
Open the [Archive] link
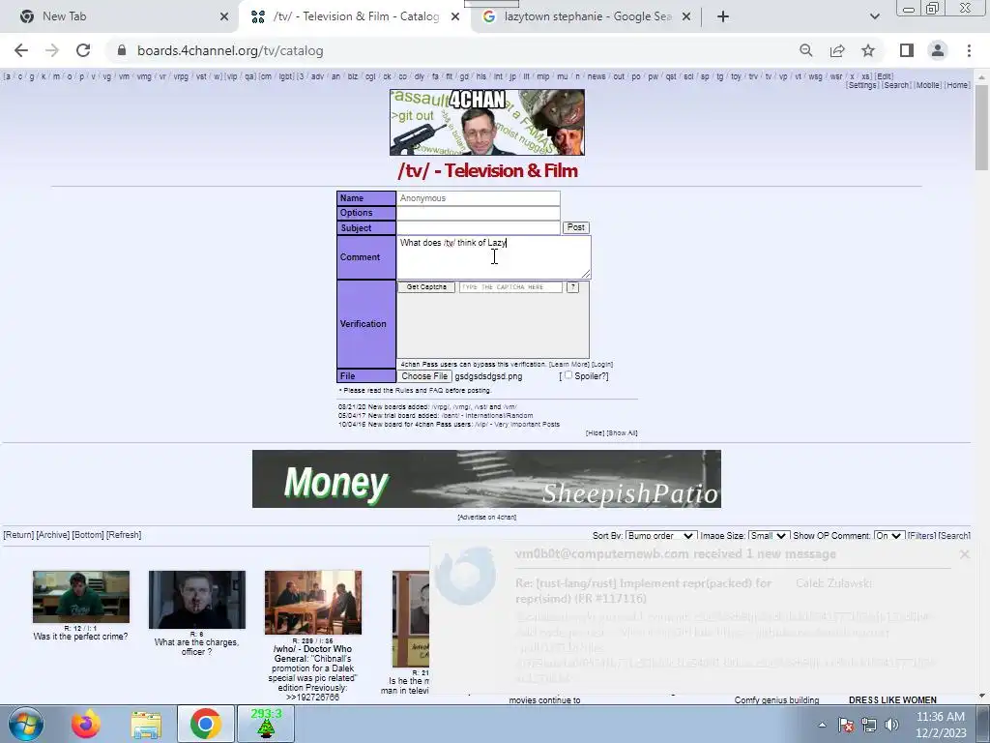click(x=53, y=534)
